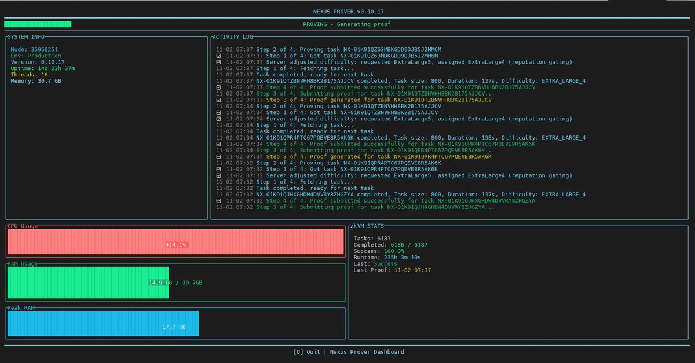
Task: Click the 07:34 Step 1 Fetching task log line
Action: pyautogui.click(x=284, y=125)
